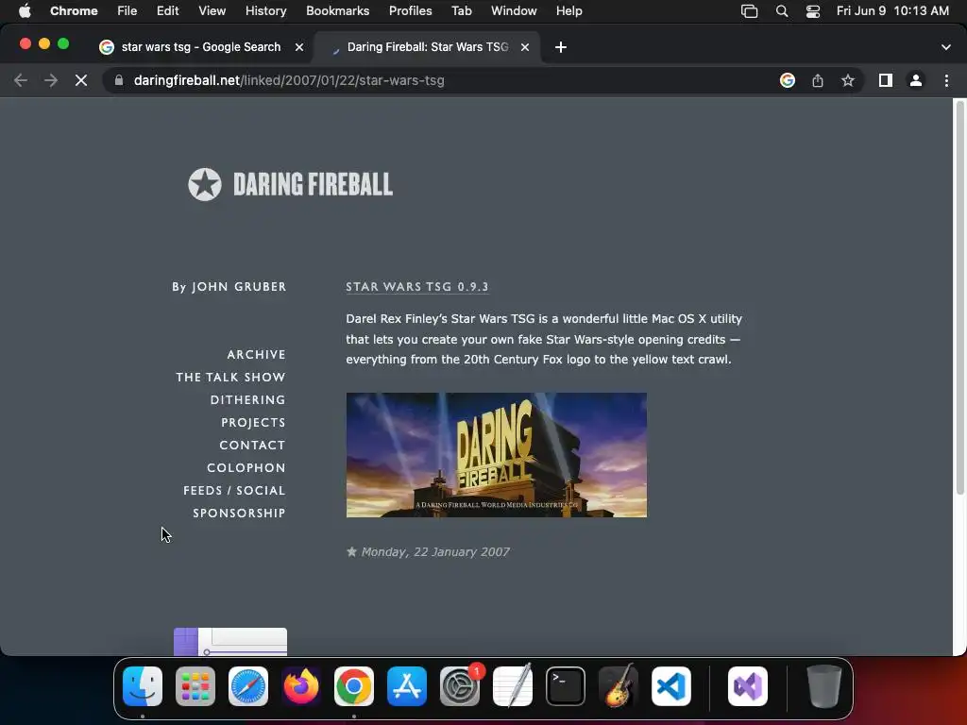Click the browser forward arrow

[51, 80]
